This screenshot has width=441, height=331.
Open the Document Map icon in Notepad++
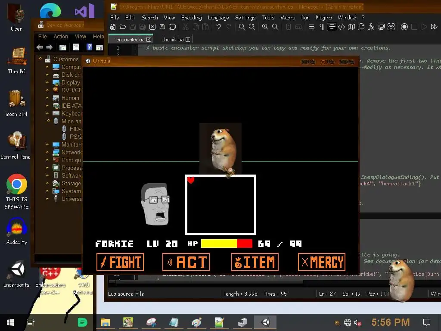point(351,27)
